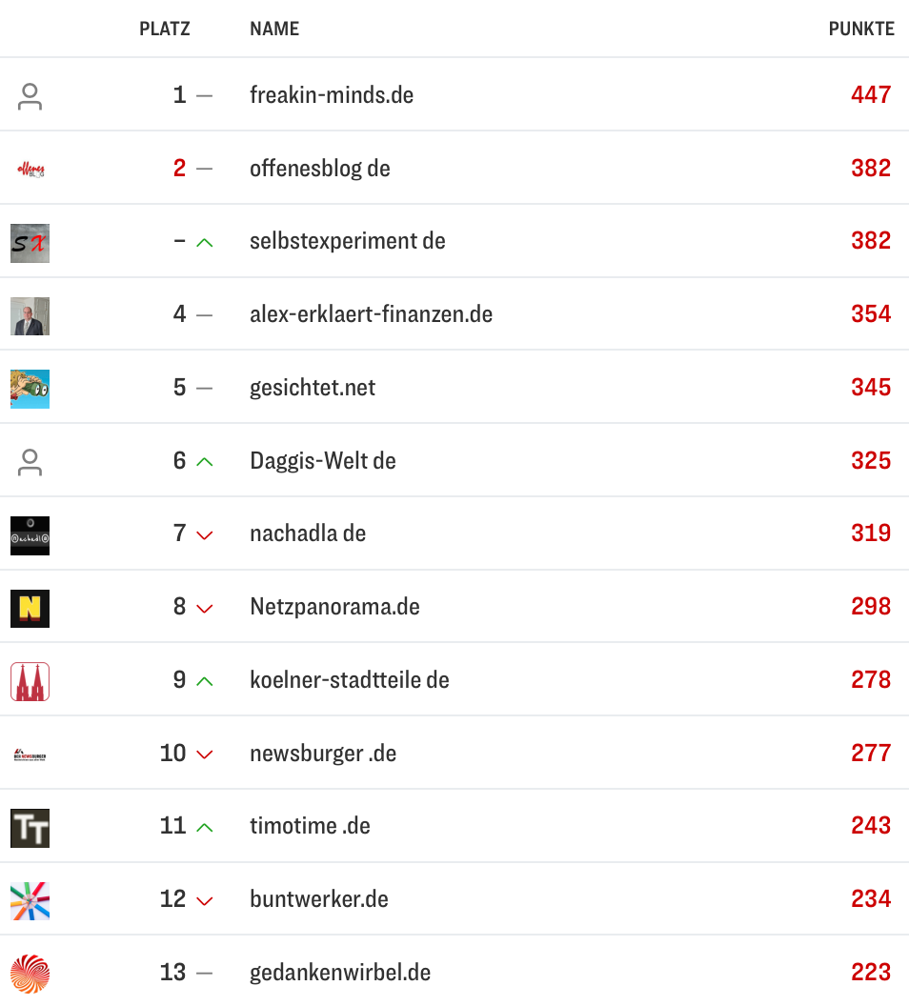Screen dimensions: 909x1006
Task: Click the offenesblog red logo
Action: (30, 170)
